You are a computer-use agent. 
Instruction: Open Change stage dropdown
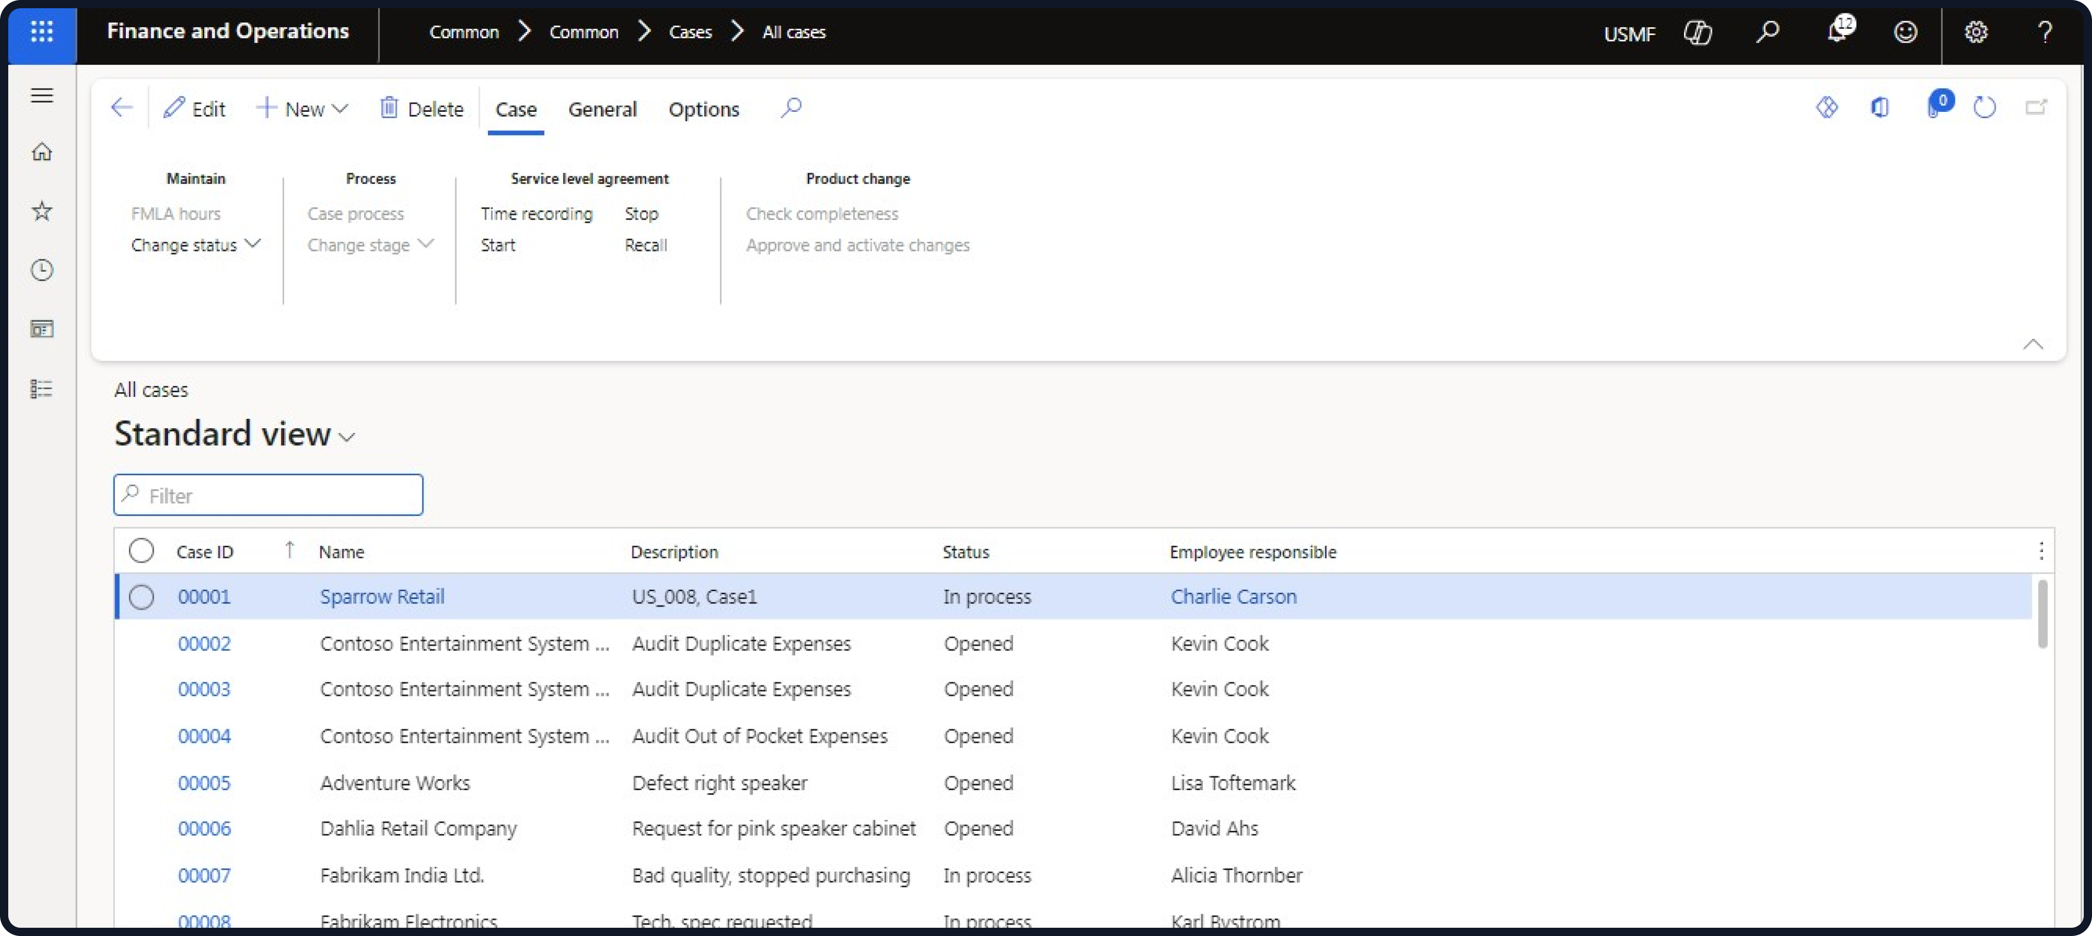pos(370,244)
